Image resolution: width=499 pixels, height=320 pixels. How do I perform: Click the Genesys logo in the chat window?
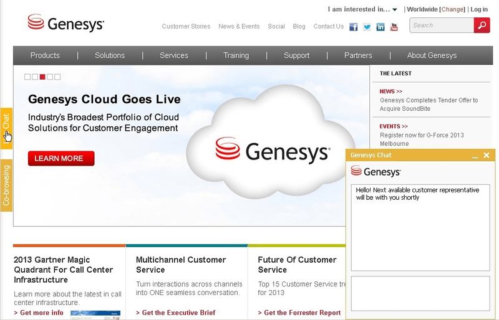pos(375,171)
